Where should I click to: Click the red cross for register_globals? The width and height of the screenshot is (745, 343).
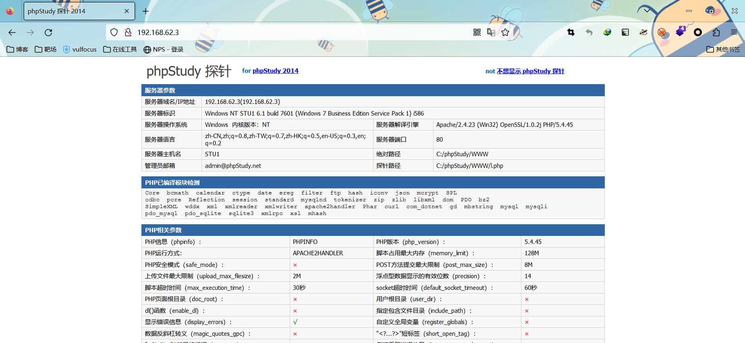[527, 322]
